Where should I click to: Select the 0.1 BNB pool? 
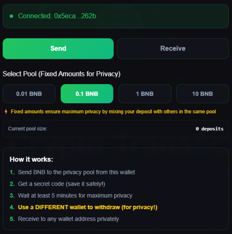[87, 94]
